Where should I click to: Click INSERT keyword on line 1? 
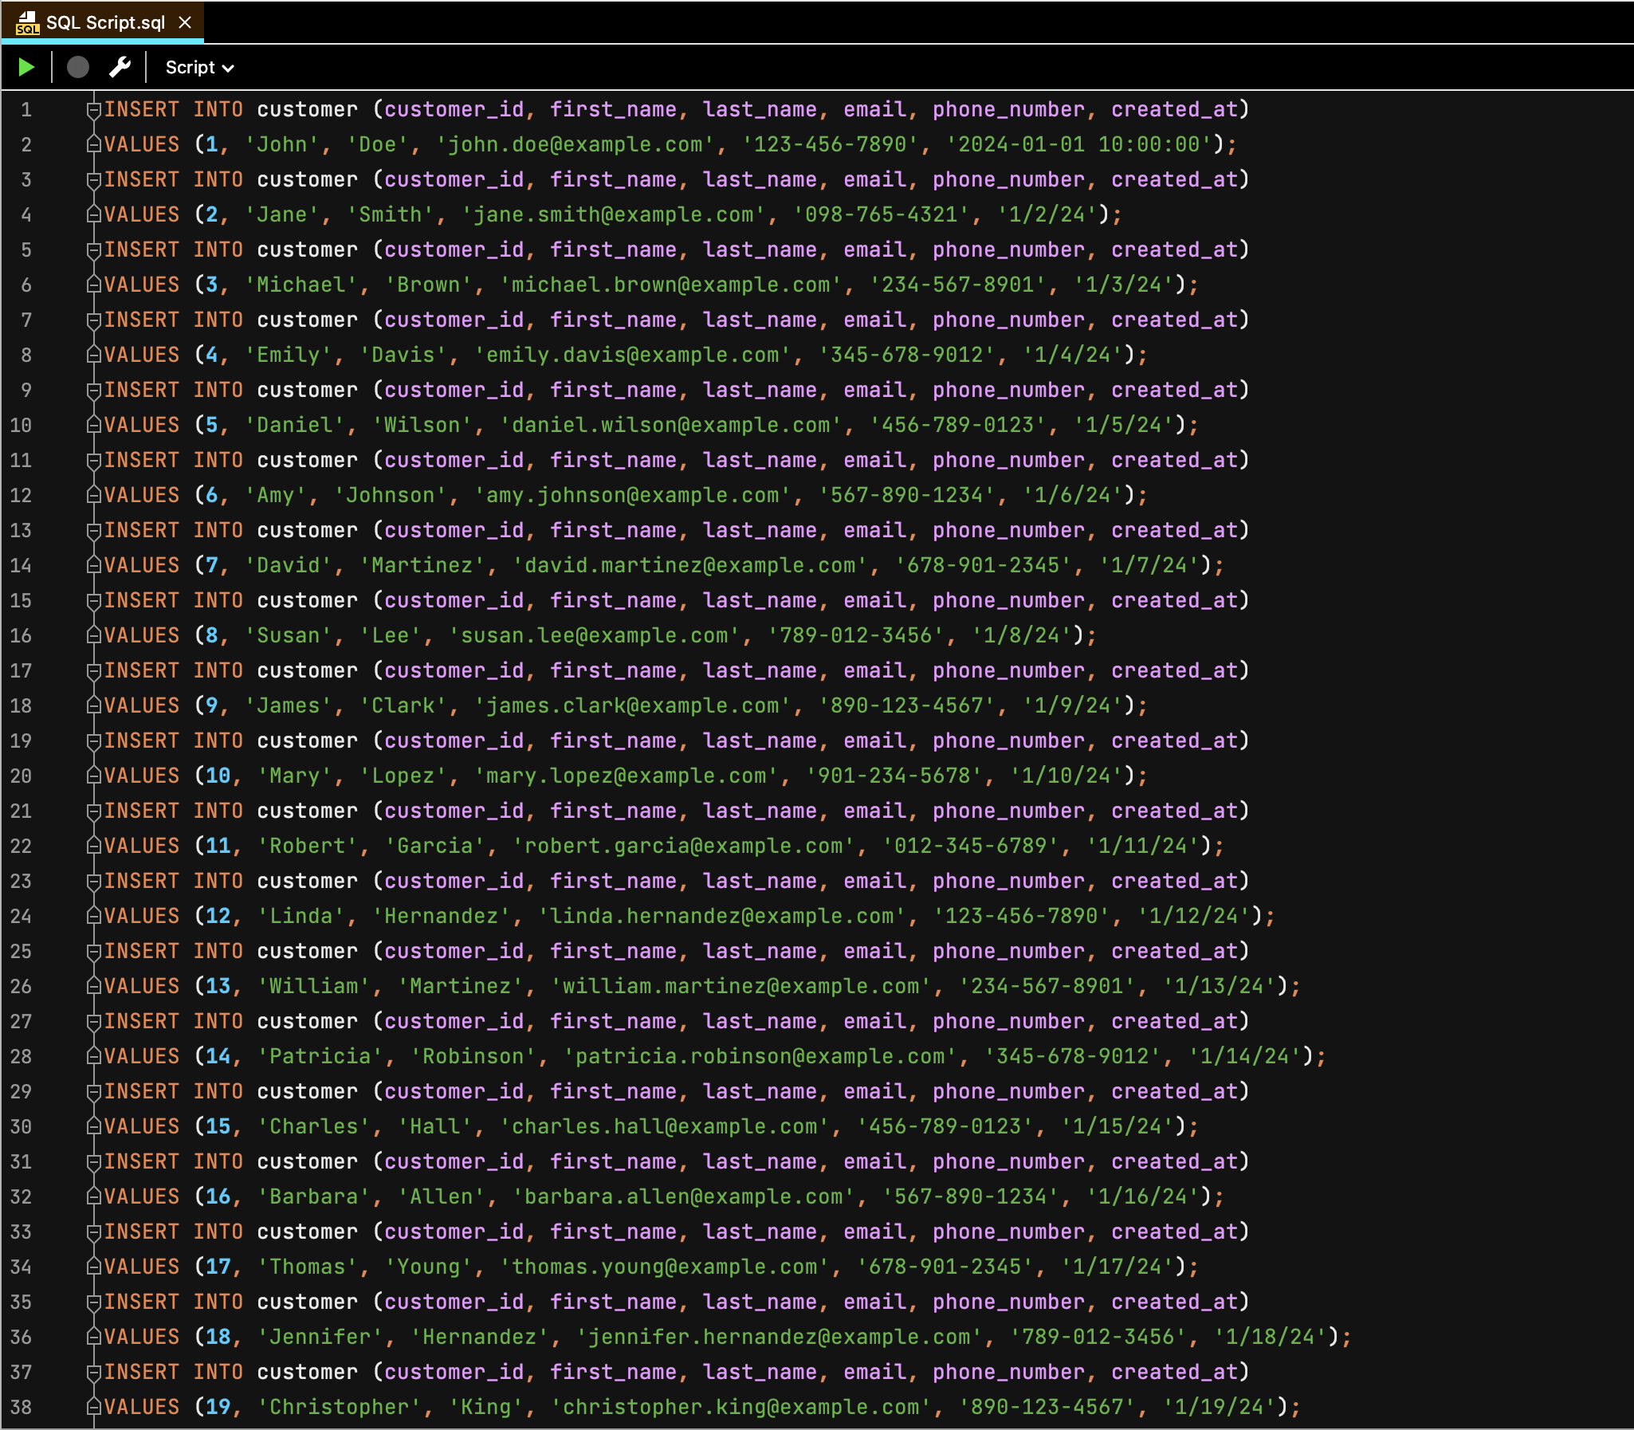coord(141,109)
